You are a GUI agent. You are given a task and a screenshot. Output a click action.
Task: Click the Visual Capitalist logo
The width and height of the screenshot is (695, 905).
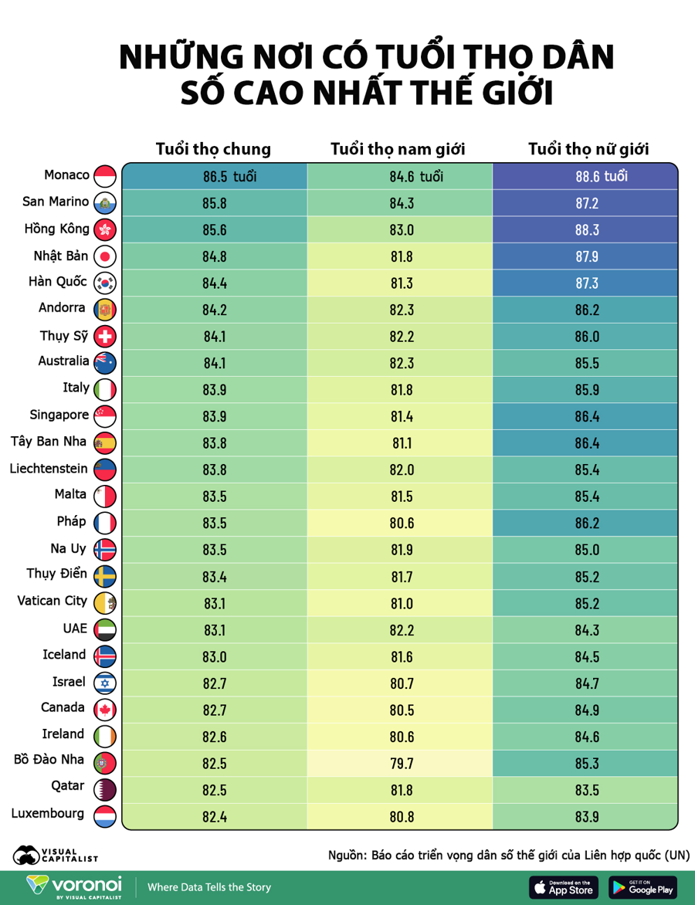coord(56,855)
